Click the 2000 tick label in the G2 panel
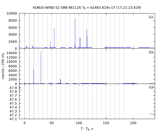Image resolution: width=159 pixels, height=132 pixels. (x=13, y=79)
